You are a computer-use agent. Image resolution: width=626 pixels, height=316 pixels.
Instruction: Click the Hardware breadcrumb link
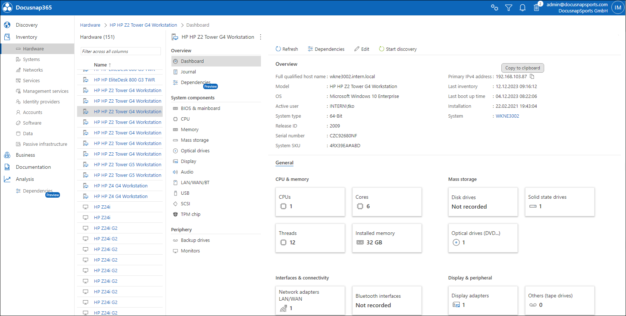coord(90,25)
